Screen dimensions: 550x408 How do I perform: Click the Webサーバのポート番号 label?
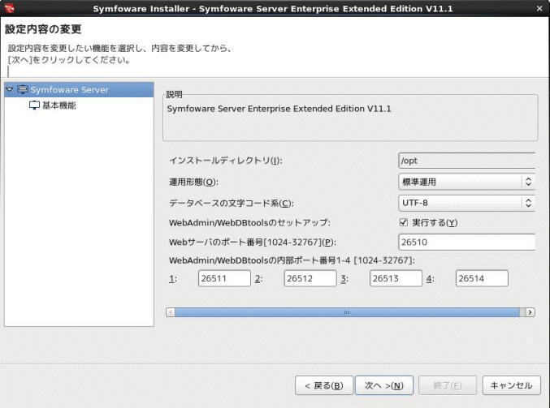pyautogui.click(x=253, y=243)
